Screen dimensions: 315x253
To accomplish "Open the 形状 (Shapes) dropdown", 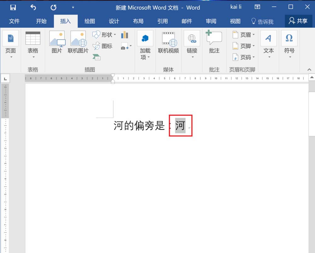I will 104,35.
